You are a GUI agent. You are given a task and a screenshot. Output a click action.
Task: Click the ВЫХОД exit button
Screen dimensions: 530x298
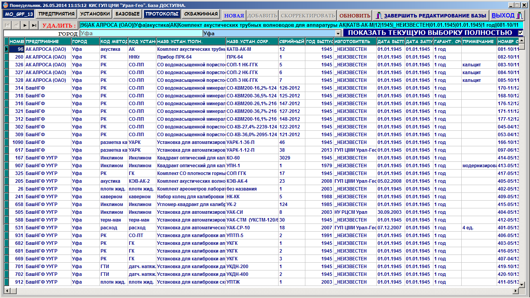(507, 16)
